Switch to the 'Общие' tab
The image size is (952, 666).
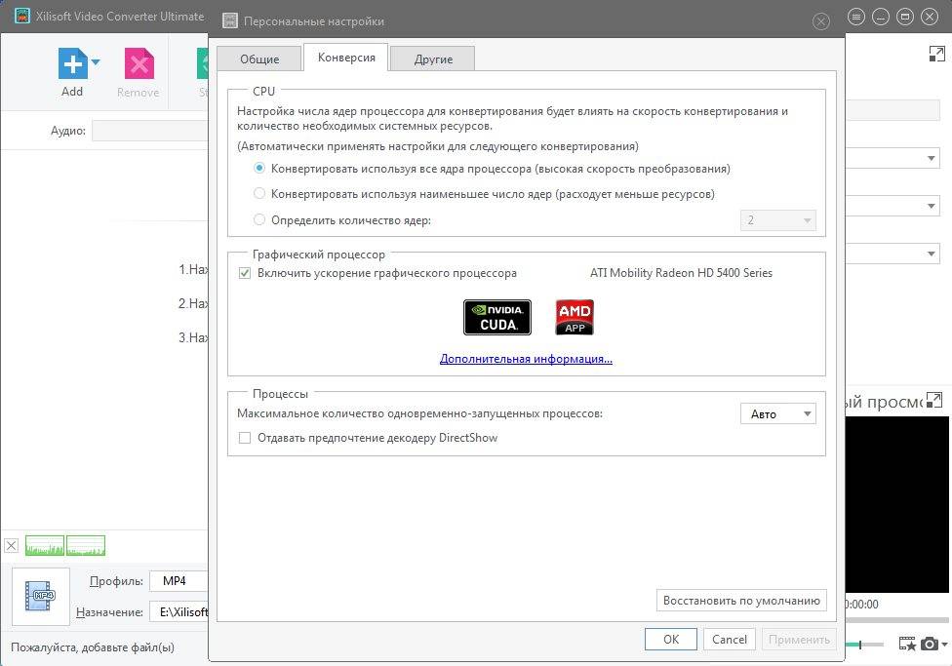259,59
